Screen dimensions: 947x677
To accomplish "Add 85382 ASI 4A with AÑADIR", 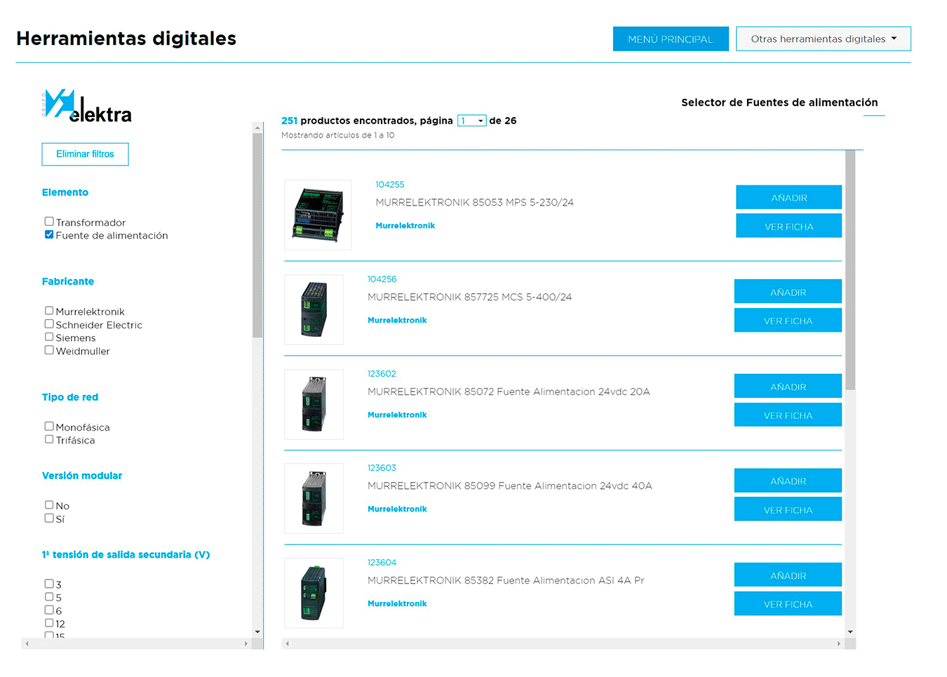I will (x=788, y=575).
